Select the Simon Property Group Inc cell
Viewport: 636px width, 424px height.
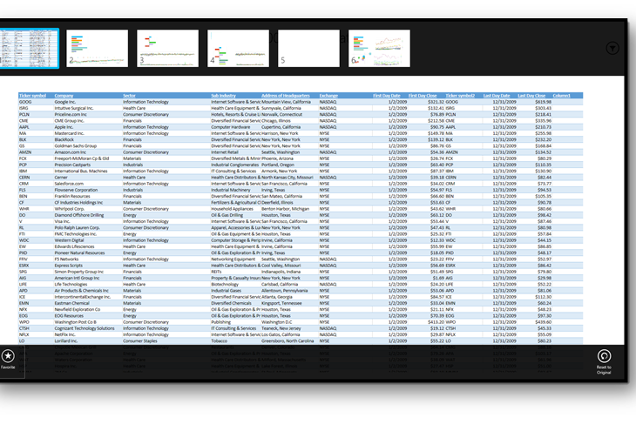pyautogui.click(x=79, y=272)
